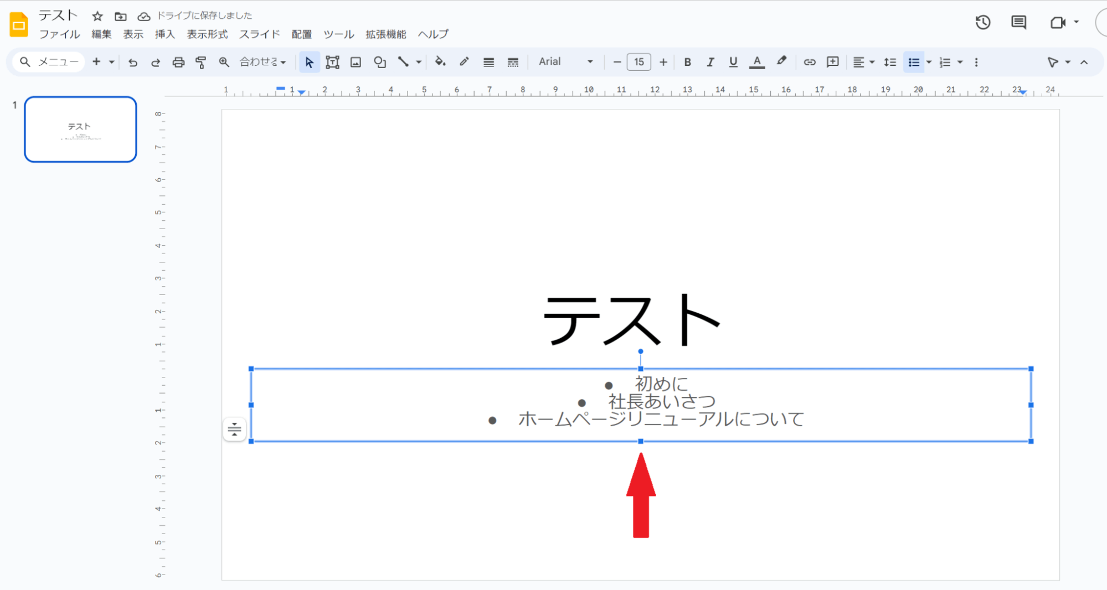
Task: Select slide 1 thumbnail
Action: pyautogui.click(x=81, y=130)
